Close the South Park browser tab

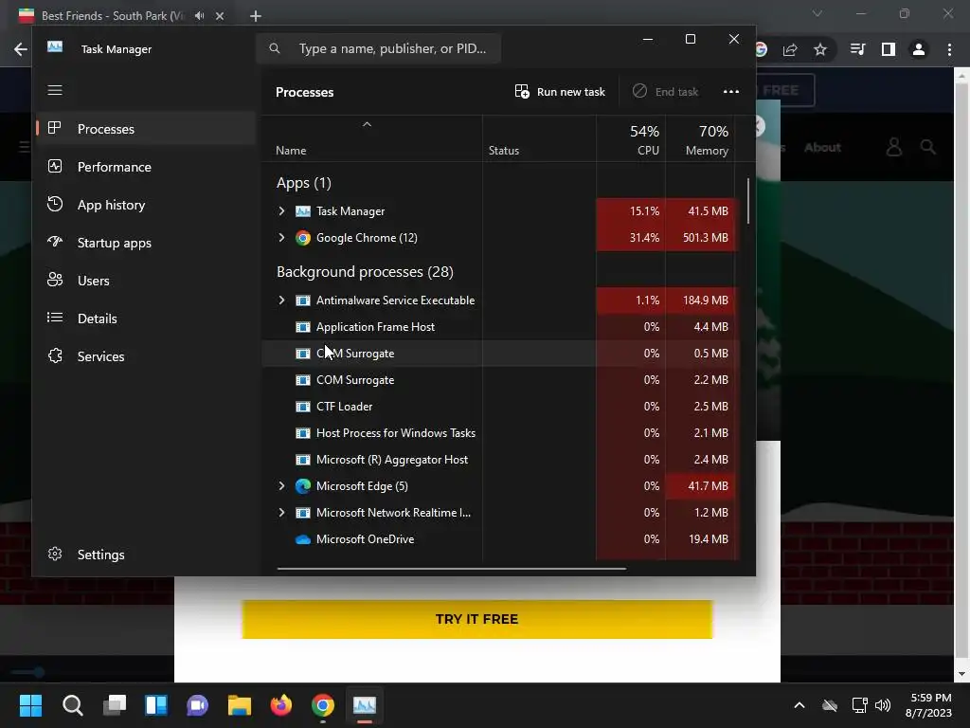point(220,16)
